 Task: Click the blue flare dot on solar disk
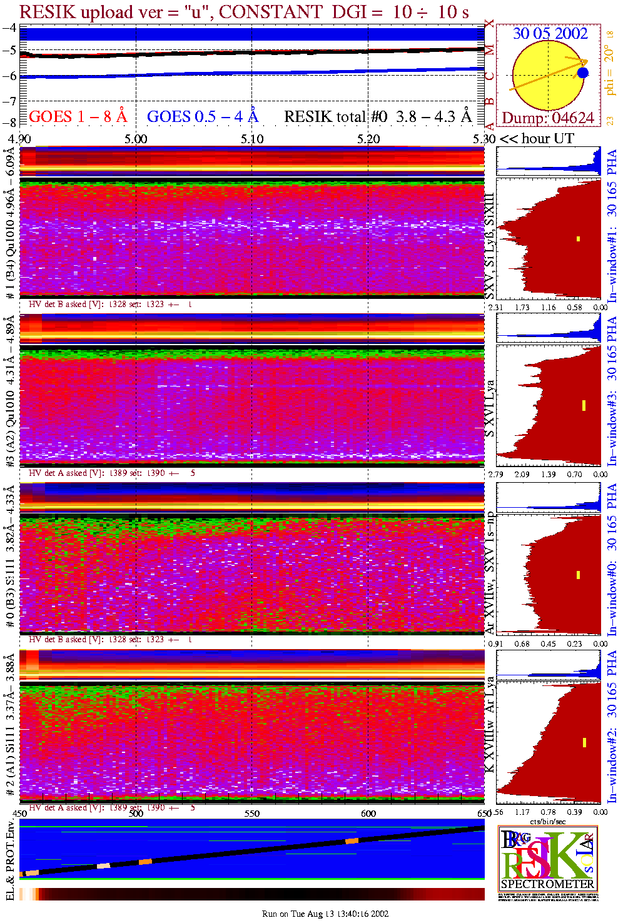click(x=583, y=73)
